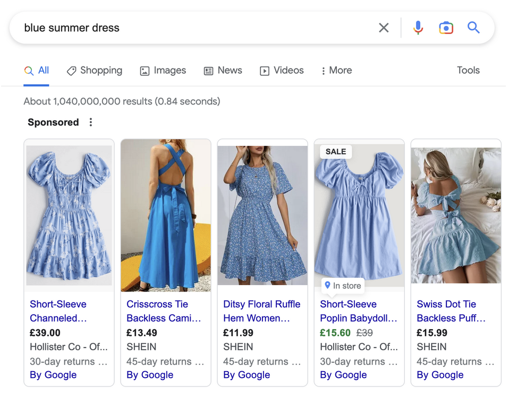
Task: Click 30-day returns text under £39.00 dress
Action: [x=69, y=361]
